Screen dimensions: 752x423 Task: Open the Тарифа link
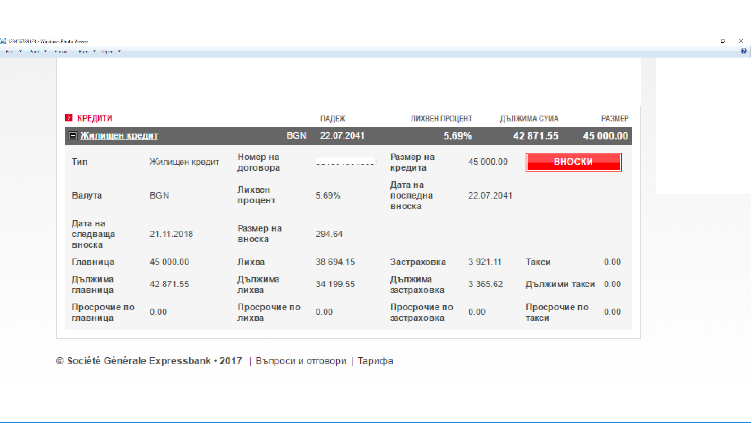tap(375, 361)
